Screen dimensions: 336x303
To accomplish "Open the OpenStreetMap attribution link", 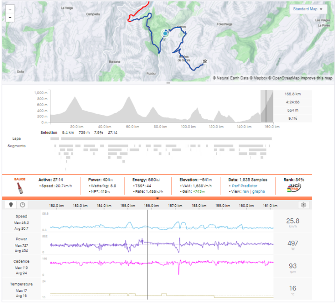I will tap(286, 78).
